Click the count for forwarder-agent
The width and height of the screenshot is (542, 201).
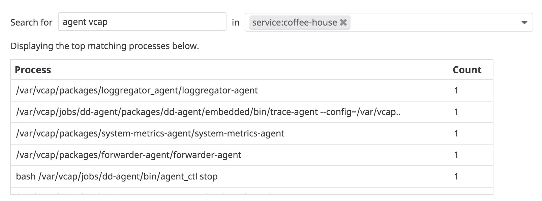[456, 155]
